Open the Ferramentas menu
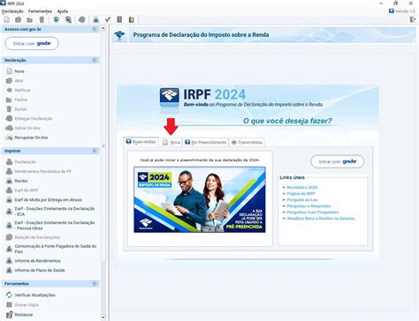The height and width of the screenshot is (321, 419). 40,11
